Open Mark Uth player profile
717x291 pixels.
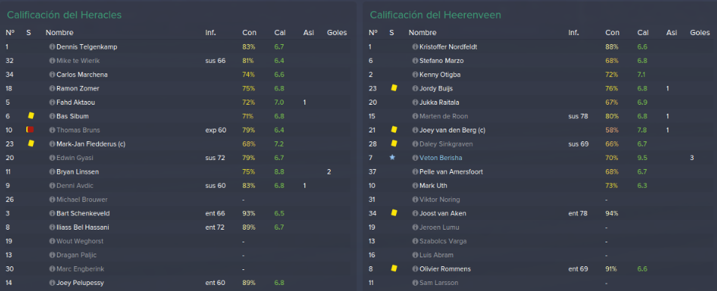pyautogui.click(x=433, y=186)
